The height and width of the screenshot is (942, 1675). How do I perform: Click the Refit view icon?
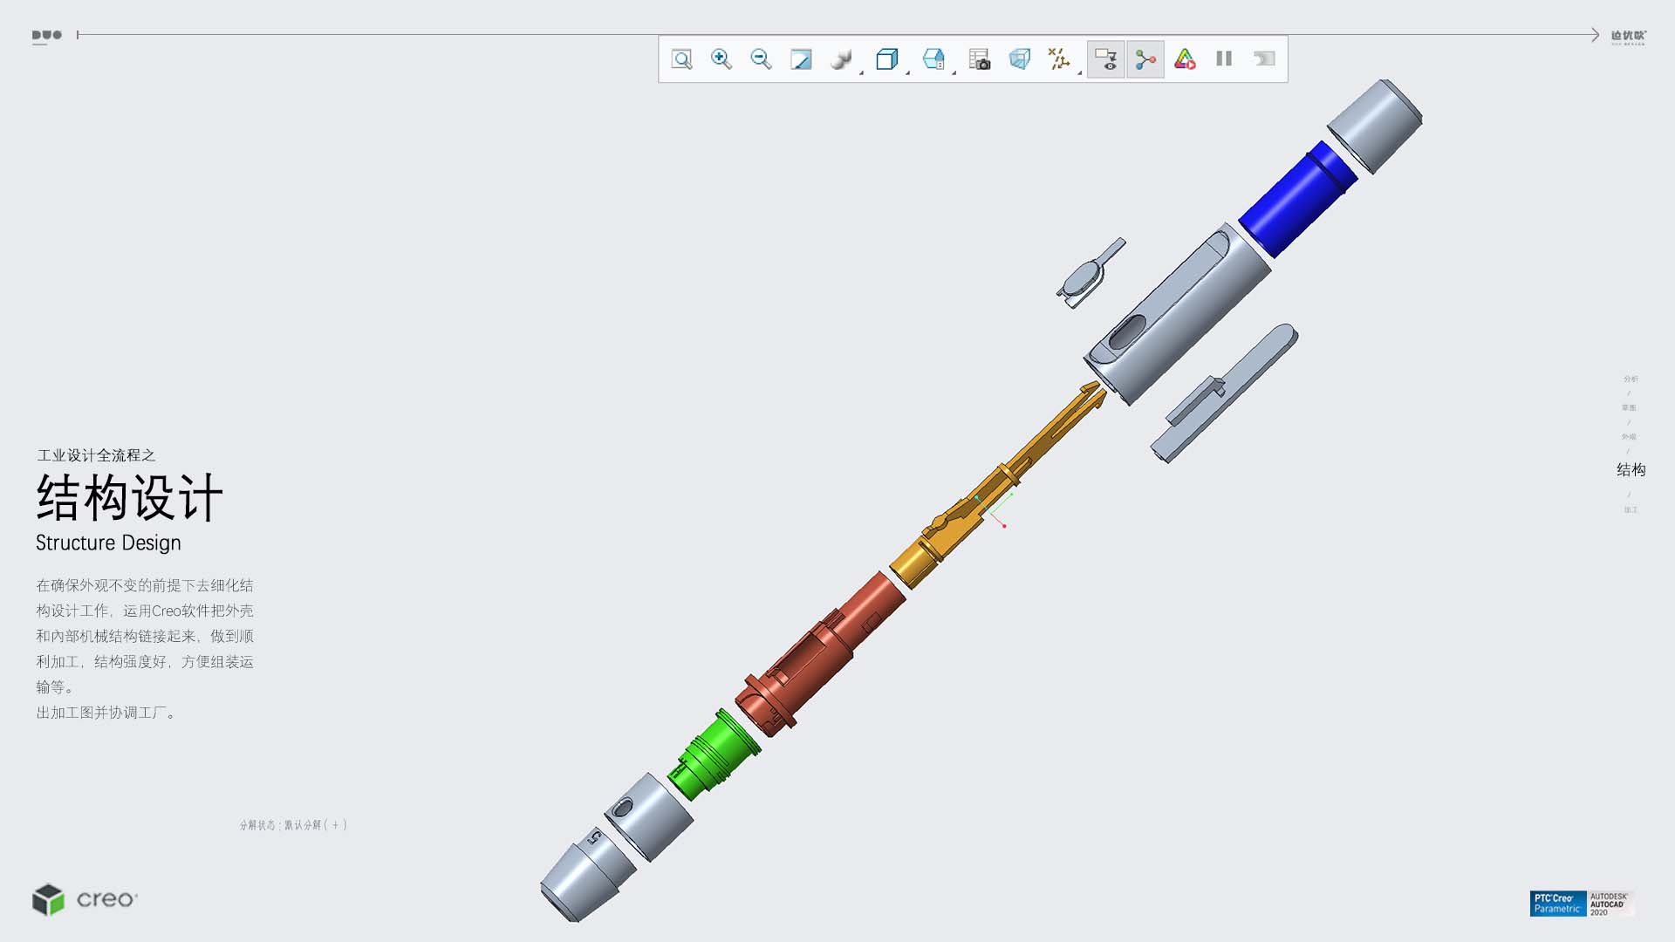681,59
